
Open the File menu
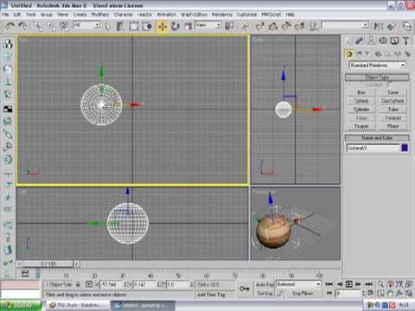(x=5, y=15)
